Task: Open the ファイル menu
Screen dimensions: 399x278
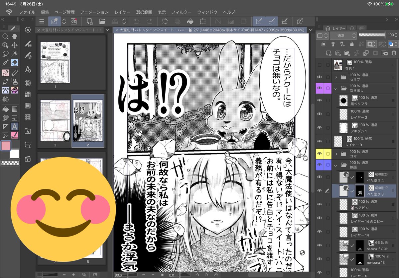Action: click(x=27, y=12)
